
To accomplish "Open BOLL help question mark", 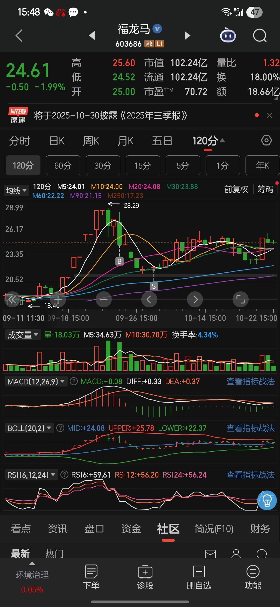I will (60, 428).
